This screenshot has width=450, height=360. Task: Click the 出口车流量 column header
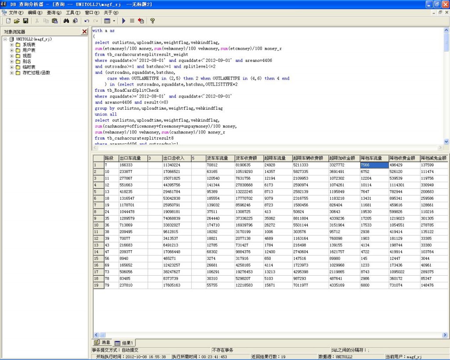tap(133, 158)
